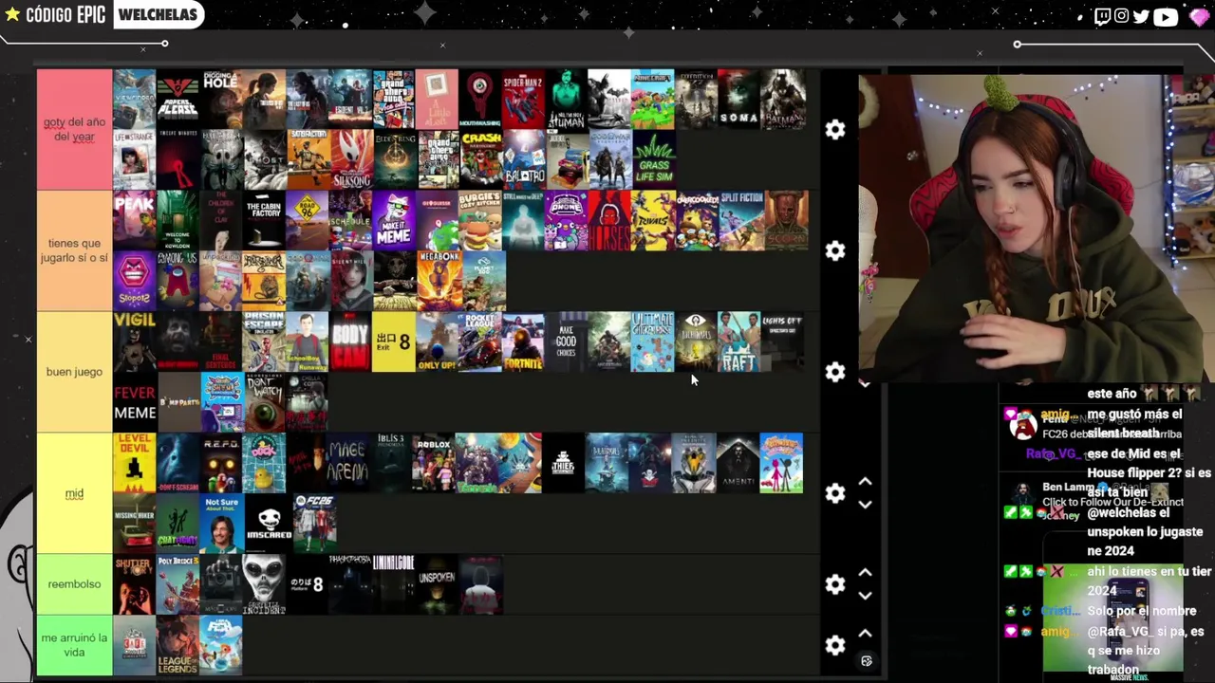Image resolution: width=1215 pixels, height=683 pixels.
Task: Select the Rocket League tile
Action: coord(479,341)
